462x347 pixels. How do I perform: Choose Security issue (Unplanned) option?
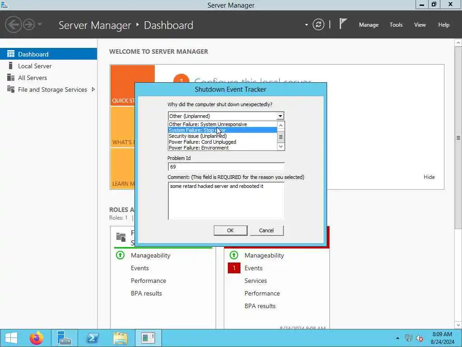pyautogui.click(x=222, y=136)
